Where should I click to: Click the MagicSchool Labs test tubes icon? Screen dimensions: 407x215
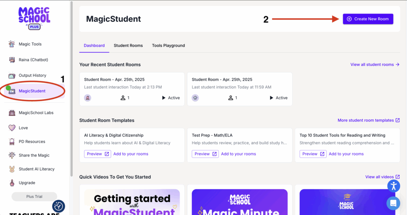[x=12, y=113]
